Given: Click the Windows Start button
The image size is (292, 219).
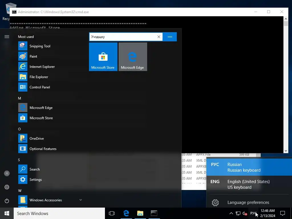Looking at the screenshot, I should [x=7, y=213].
